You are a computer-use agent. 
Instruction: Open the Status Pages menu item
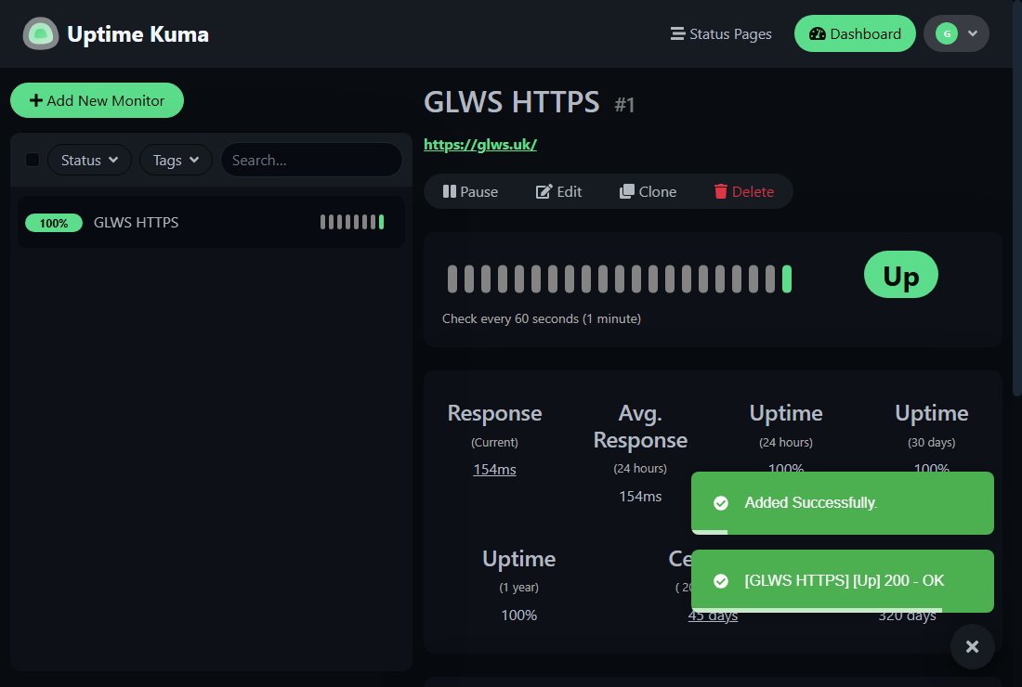click(x=721, y=33)
